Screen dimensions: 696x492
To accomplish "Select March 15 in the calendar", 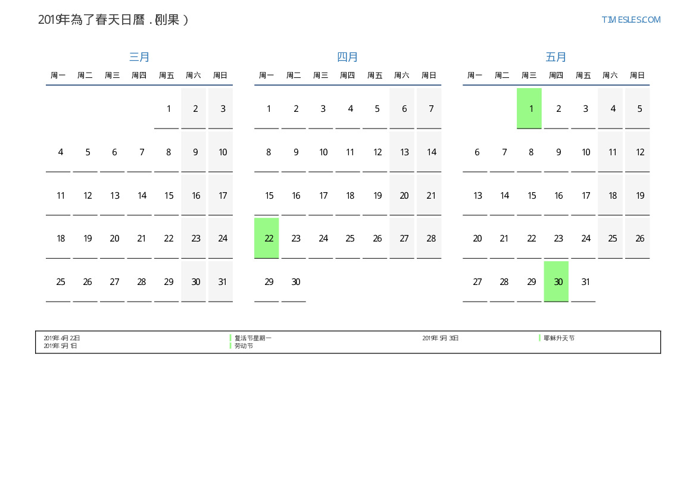I will coord(169,195).
